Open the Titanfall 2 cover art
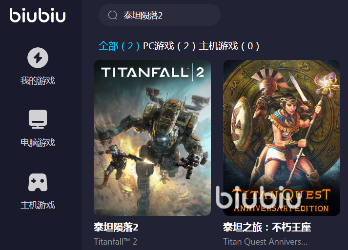The width and height of the screenshot is (348, 250). click(x=152, y=138)
